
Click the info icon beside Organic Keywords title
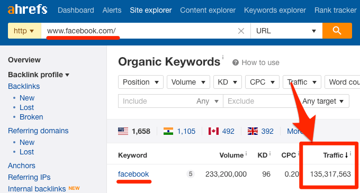click(x=222, y=57)
